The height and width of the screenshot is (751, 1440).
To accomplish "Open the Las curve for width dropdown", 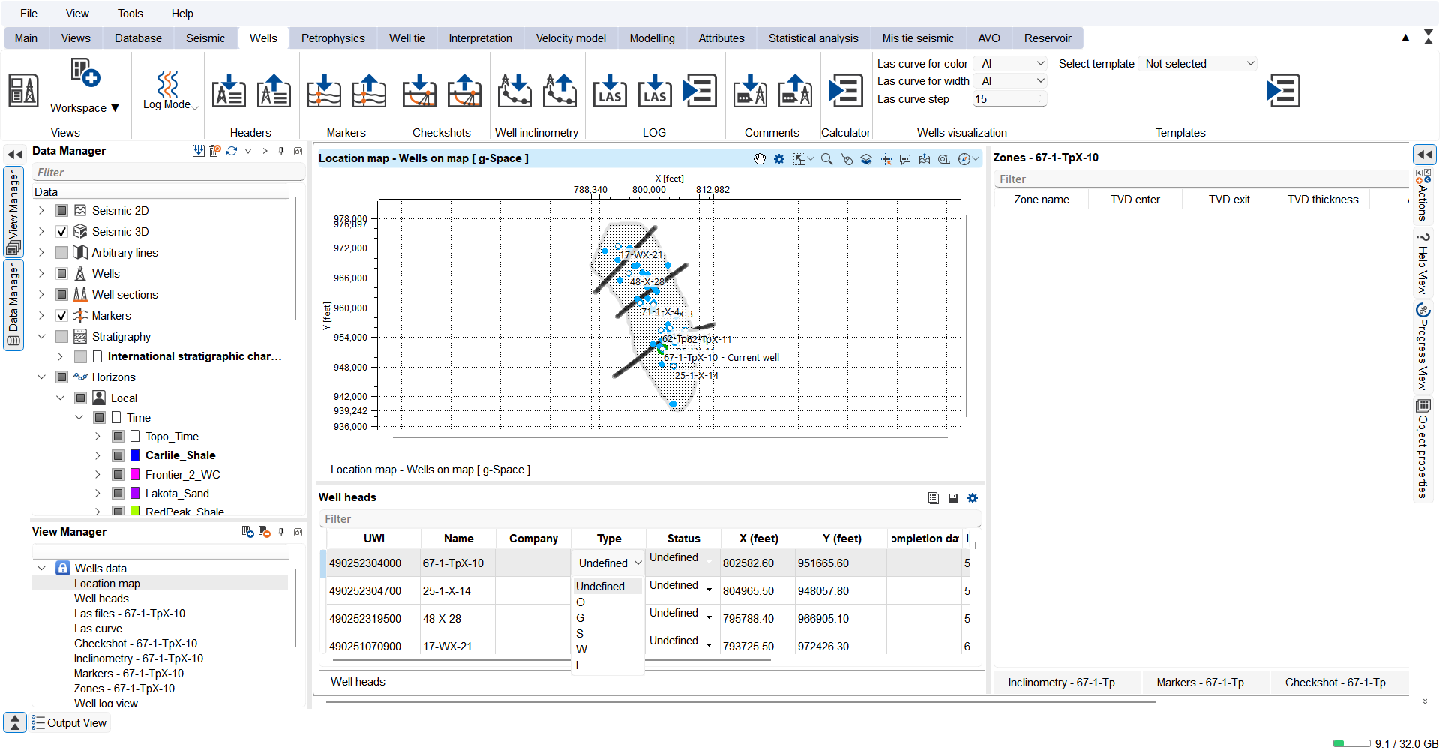I will click(1012, 81).
